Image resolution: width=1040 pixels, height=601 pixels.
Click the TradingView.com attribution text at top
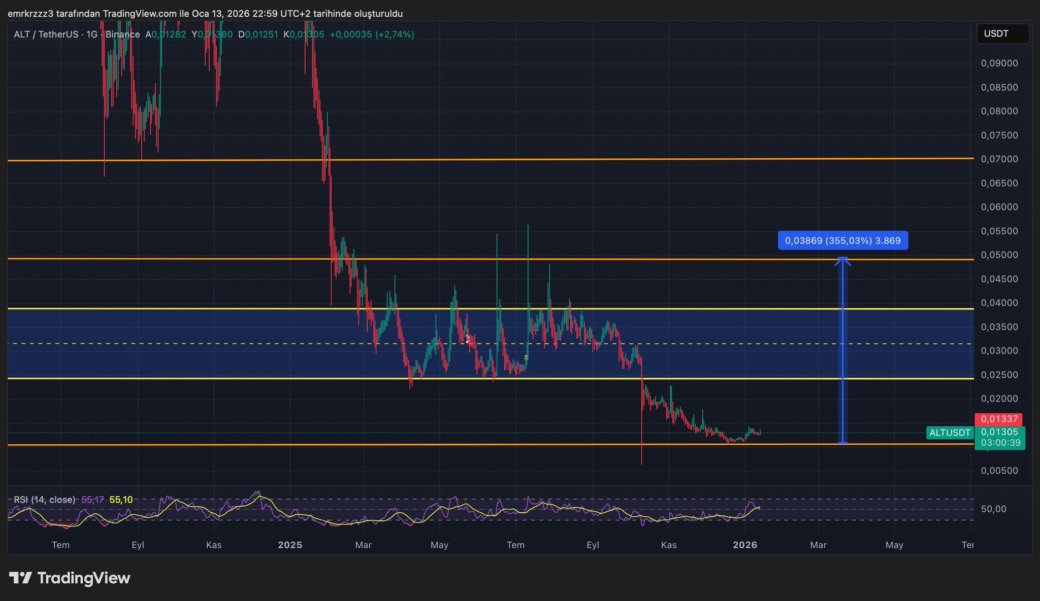pyautogui.click(x=141, y=14)
